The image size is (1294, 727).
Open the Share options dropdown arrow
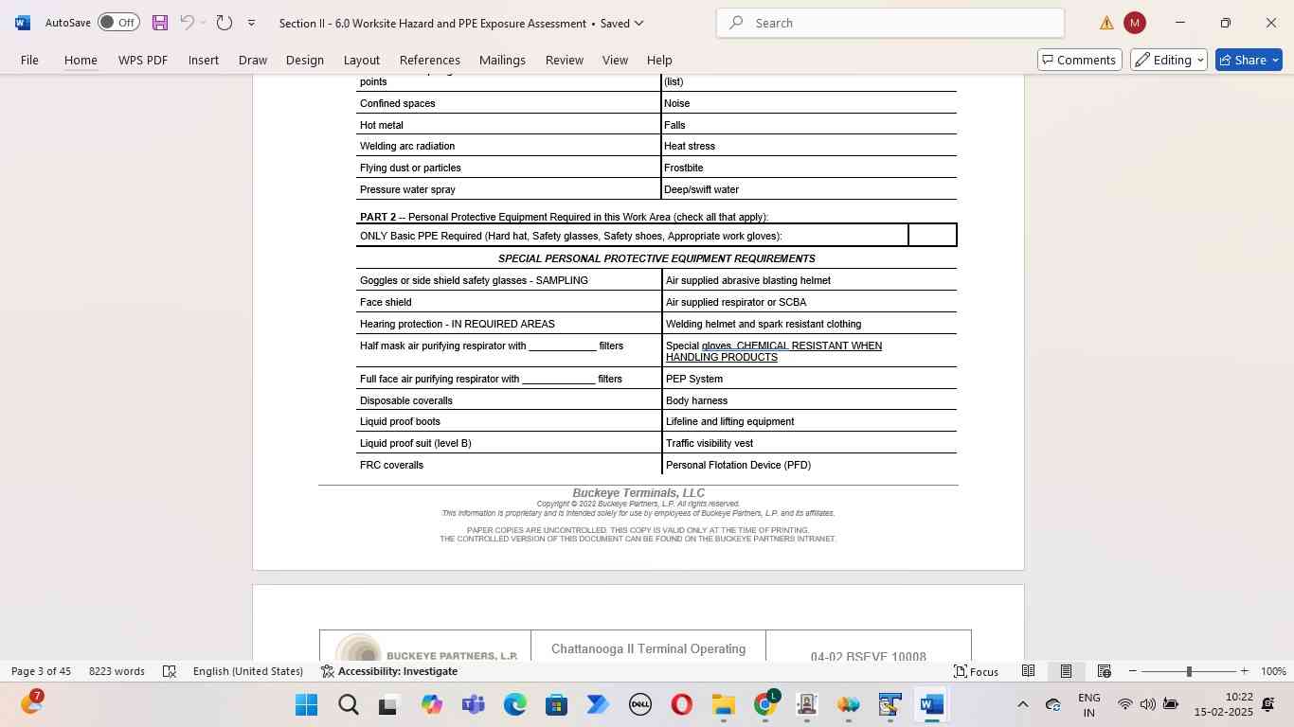[1275, 60]
